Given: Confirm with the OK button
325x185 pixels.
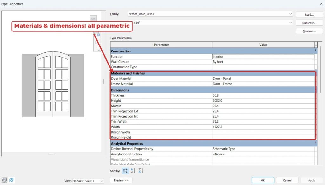Looking at the screenshot, I should pos(263,180).
